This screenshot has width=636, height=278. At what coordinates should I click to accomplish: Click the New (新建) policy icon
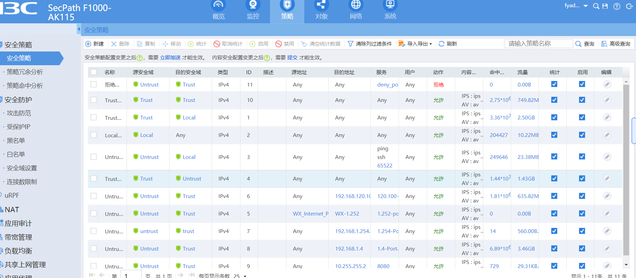pyautogui.click(x=88, y=44)
